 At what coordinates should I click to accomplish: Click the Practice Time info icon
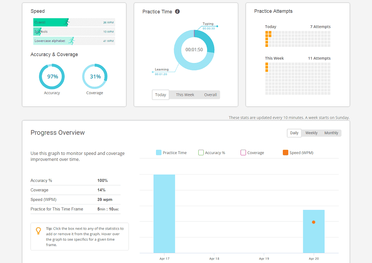coord(178,11)
